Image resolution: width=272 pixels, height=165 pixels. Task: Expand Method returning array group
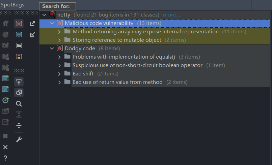[59, 32]
